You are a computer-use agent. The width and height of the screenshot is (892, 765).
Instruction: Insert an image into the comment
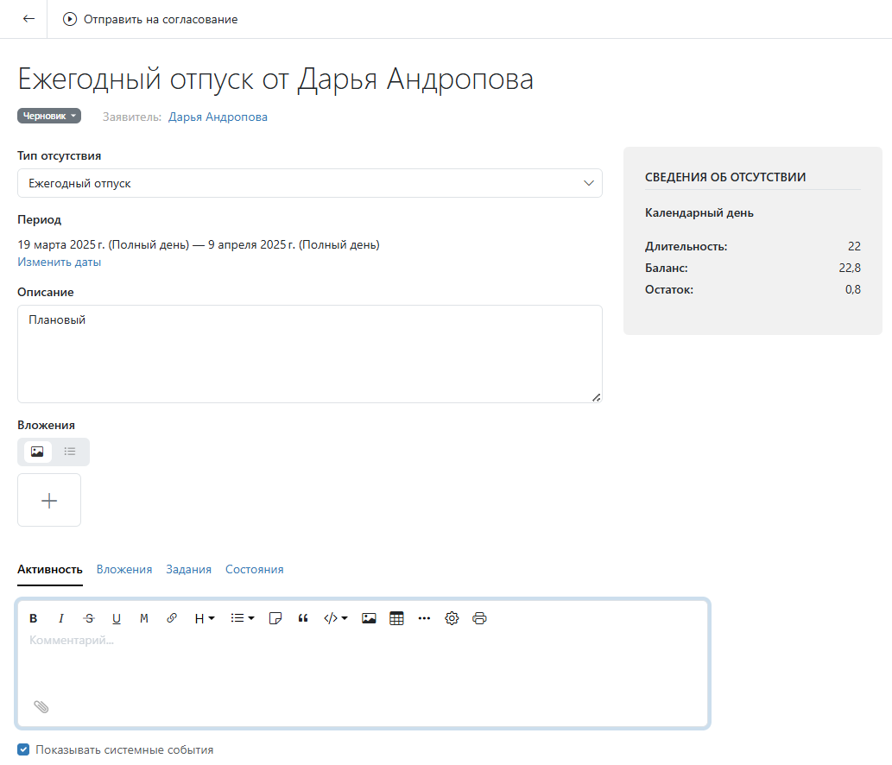[369, 618]
